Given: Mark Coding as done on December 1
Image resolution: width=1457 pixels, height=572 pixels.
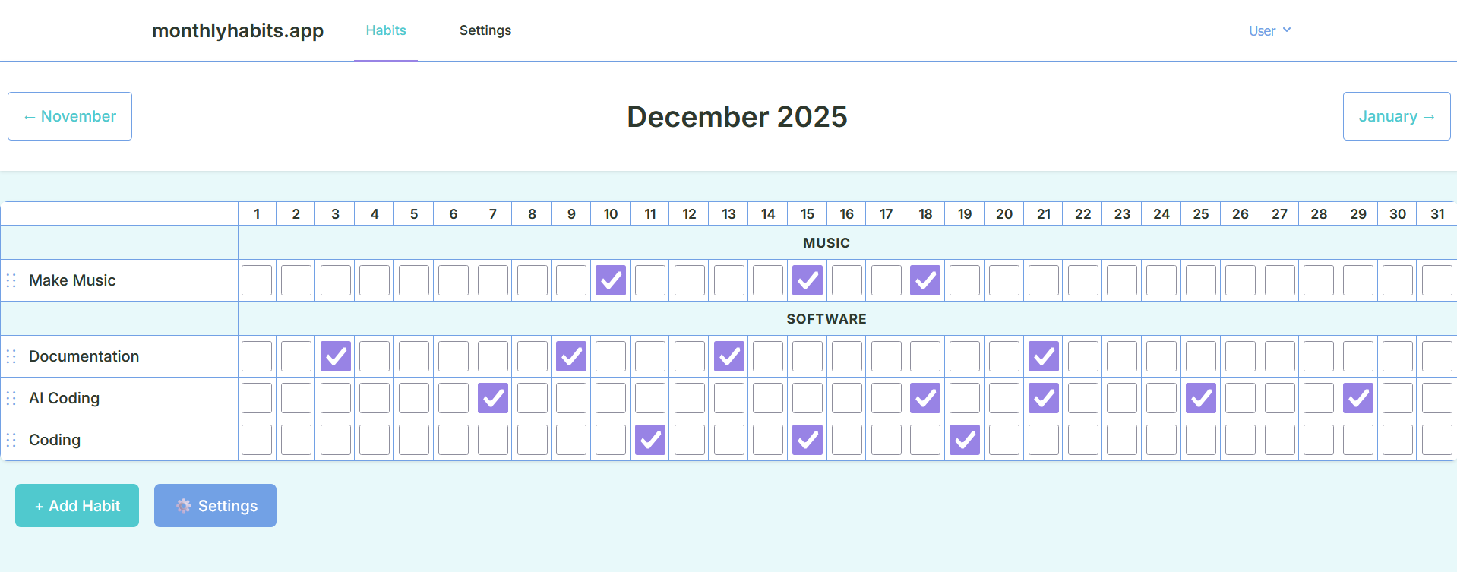Looking at the screenshot, I should 256,439.
